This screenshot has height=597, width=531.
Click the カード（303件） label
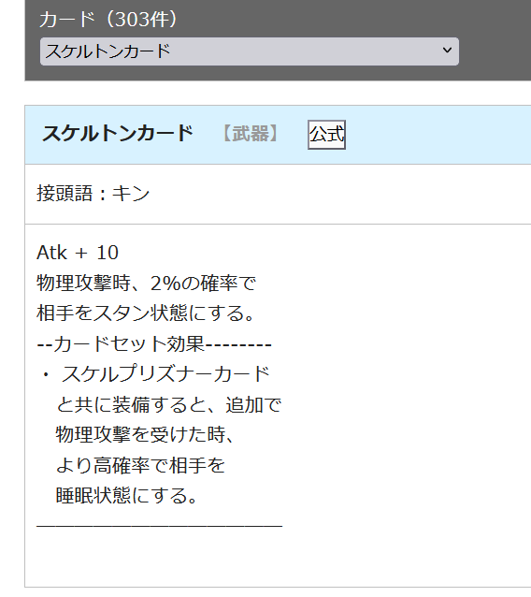(108, 19)
